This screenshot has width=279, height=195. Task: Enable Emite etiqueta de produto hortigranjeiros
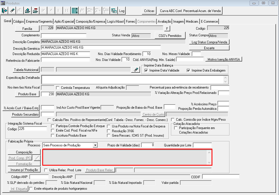point(31,189)
